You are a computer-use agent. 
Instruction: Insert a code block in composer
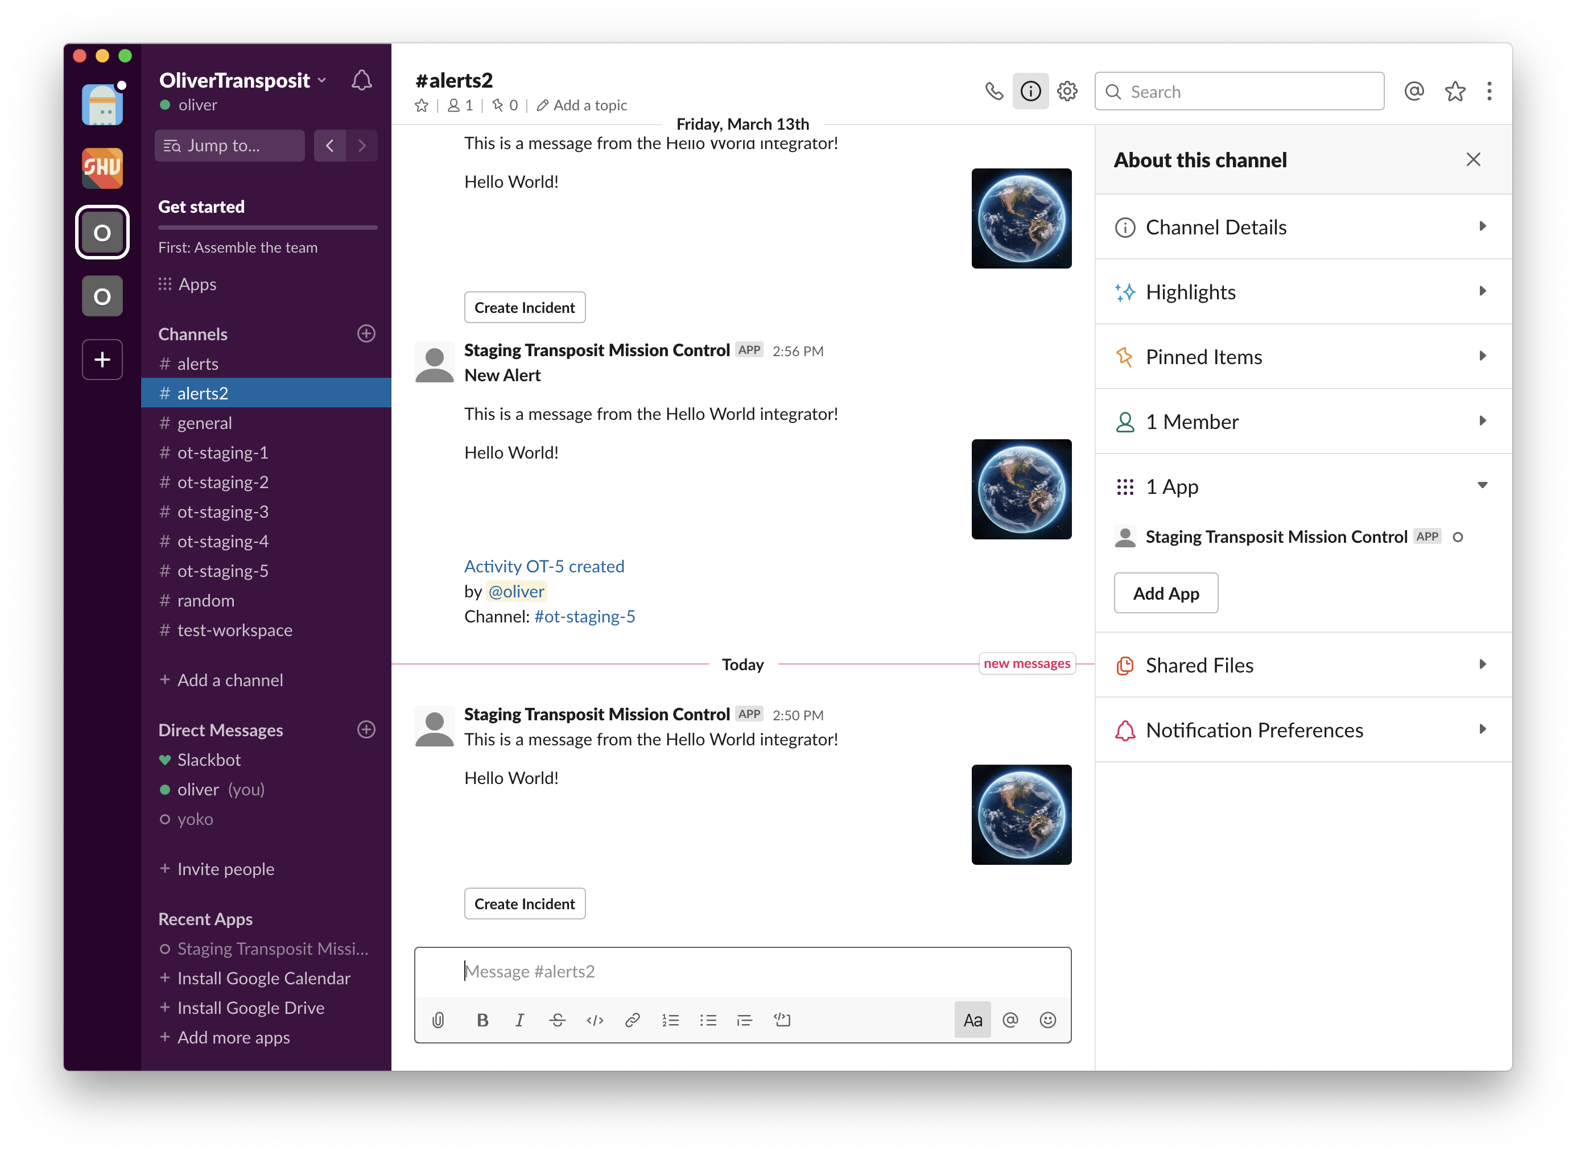point(782,1020)
